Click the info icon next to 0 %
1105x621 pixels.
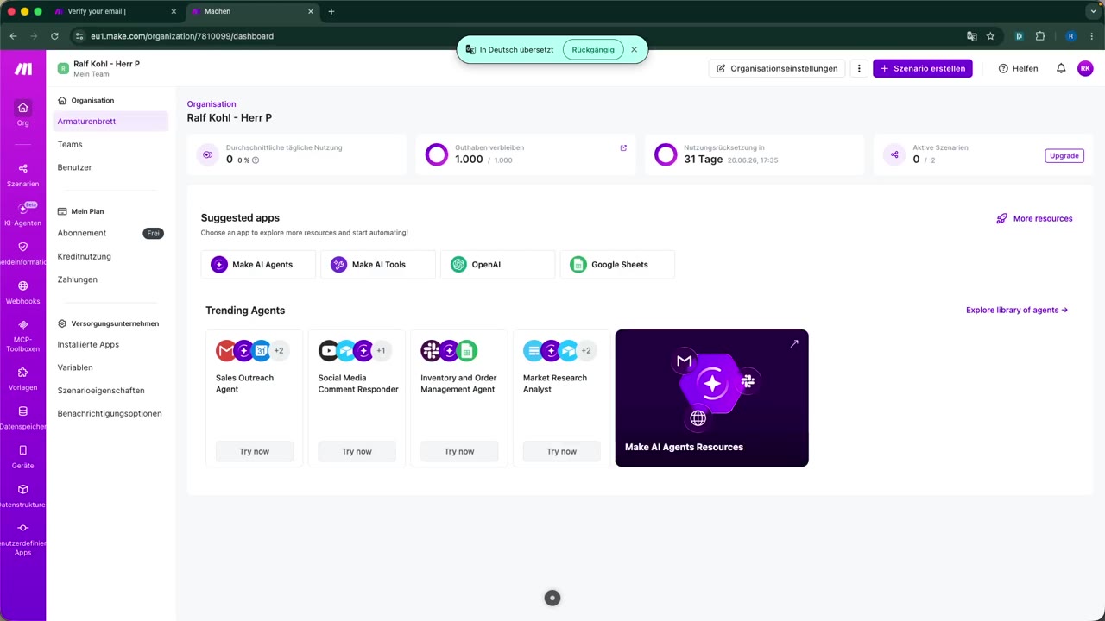coord(256,160)
